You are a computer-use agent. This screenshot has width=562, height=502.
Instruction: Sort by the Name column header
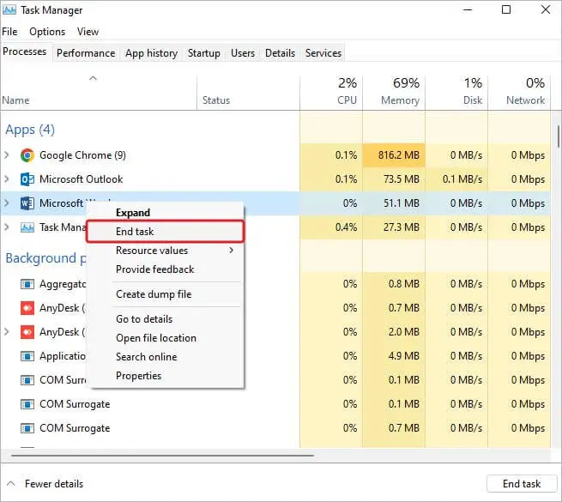click(99, 93)
